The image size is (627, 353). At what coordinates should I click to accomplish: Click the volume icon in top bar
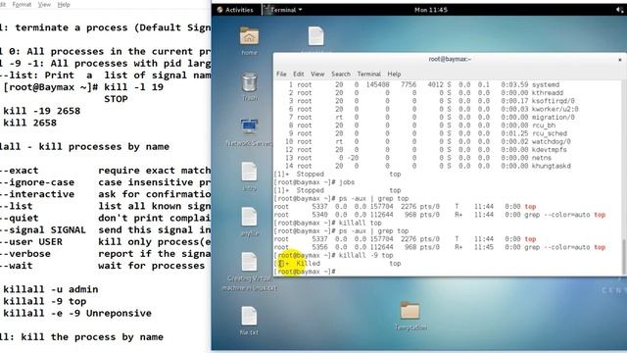click(x=619, y=10)
